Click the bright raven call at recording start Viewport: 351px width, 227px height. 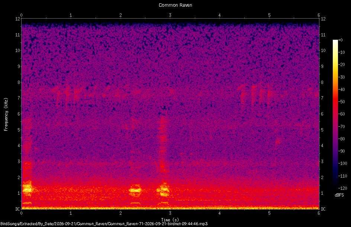click(x=27, y=189)
